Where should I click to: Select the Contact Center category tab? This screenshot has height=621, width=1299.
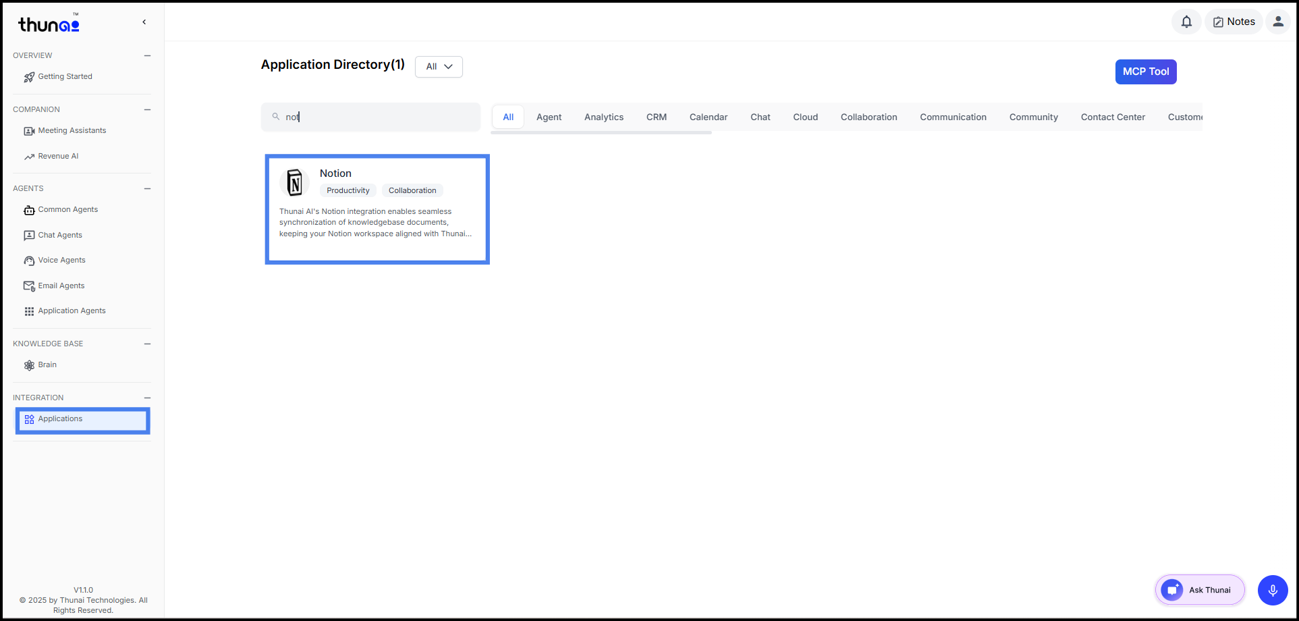pyautogui.click(x=1113, y=117)
